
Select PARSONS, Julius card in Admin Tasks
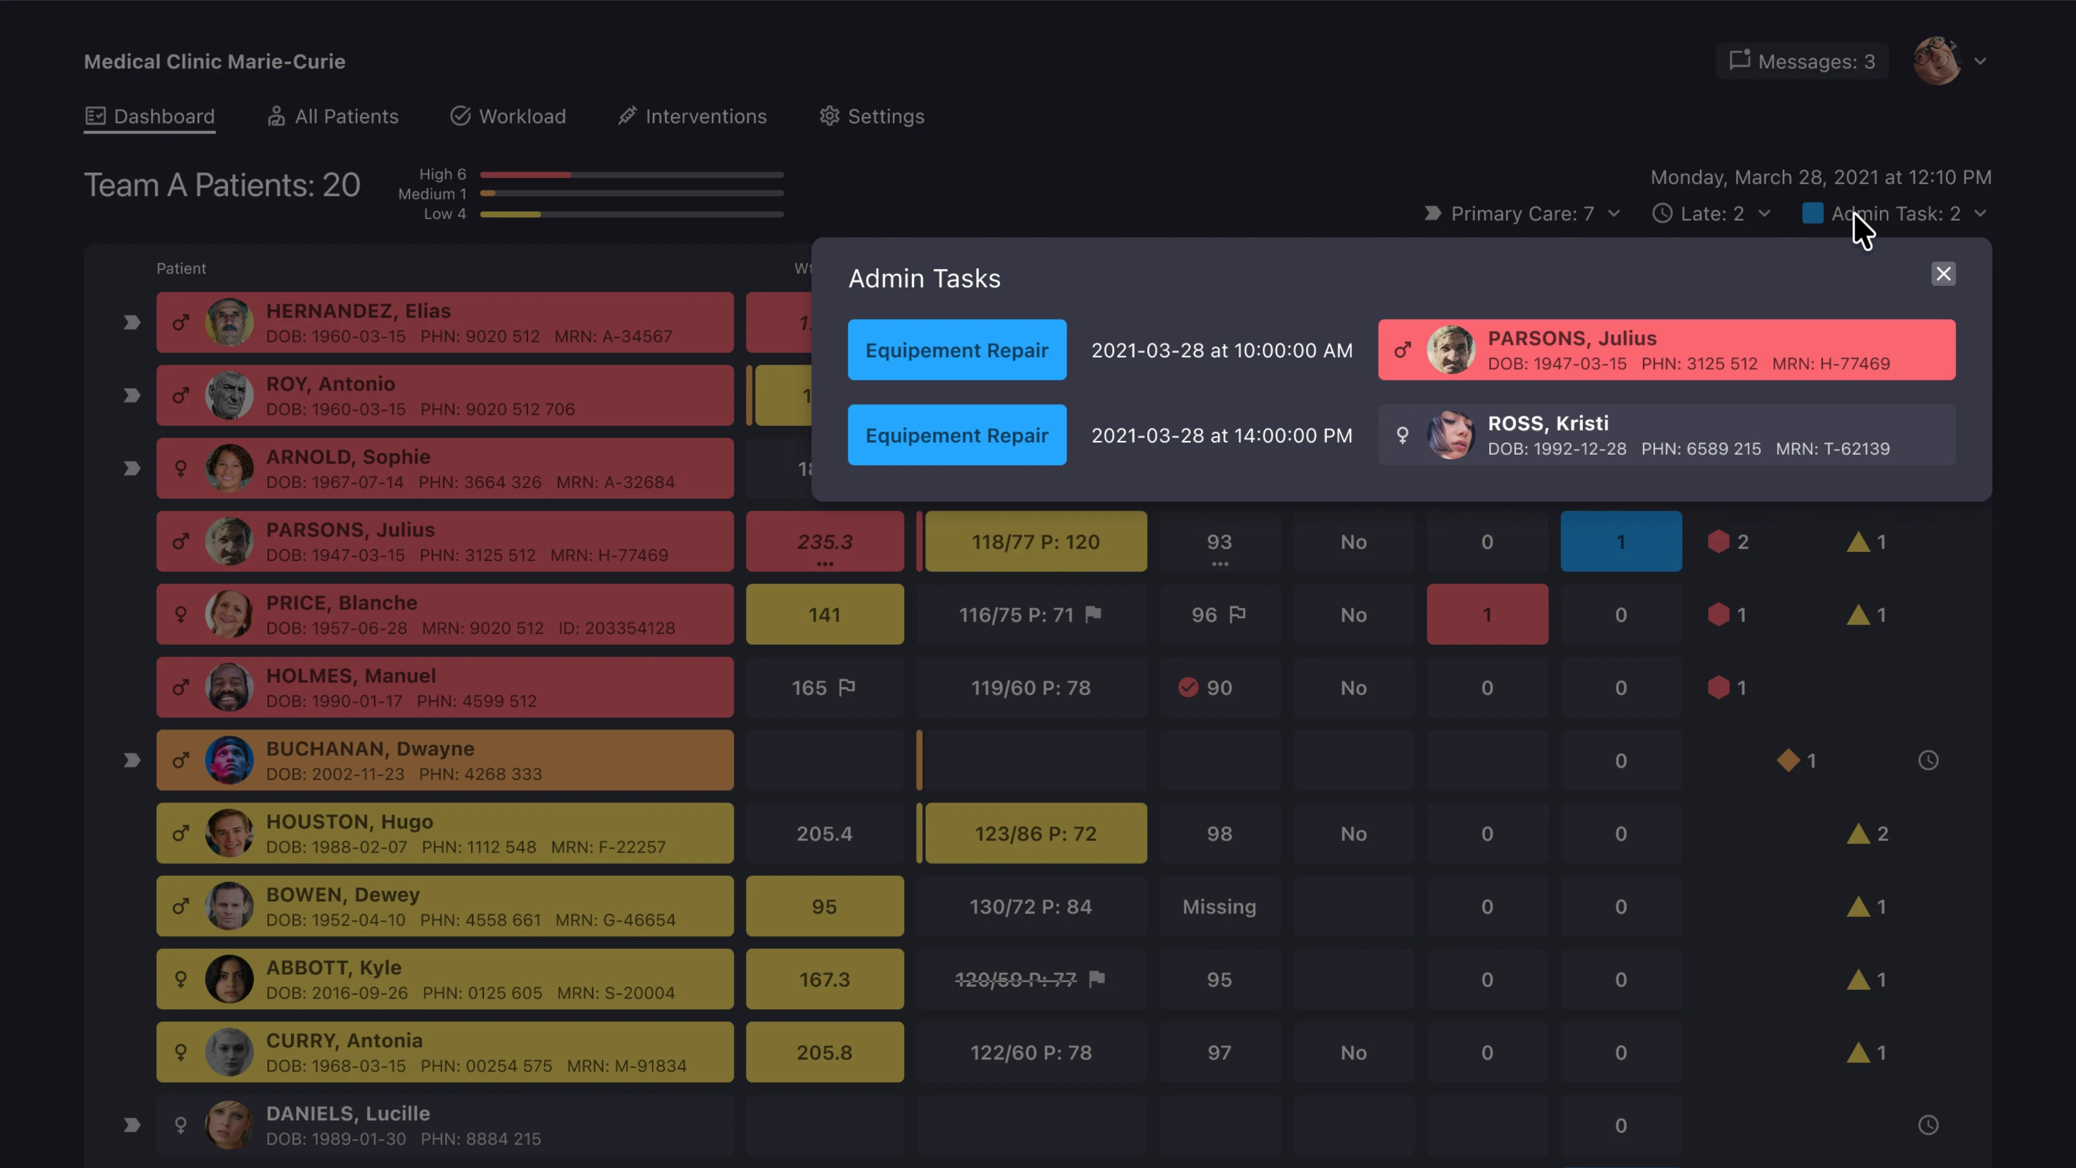[1667, 350]
